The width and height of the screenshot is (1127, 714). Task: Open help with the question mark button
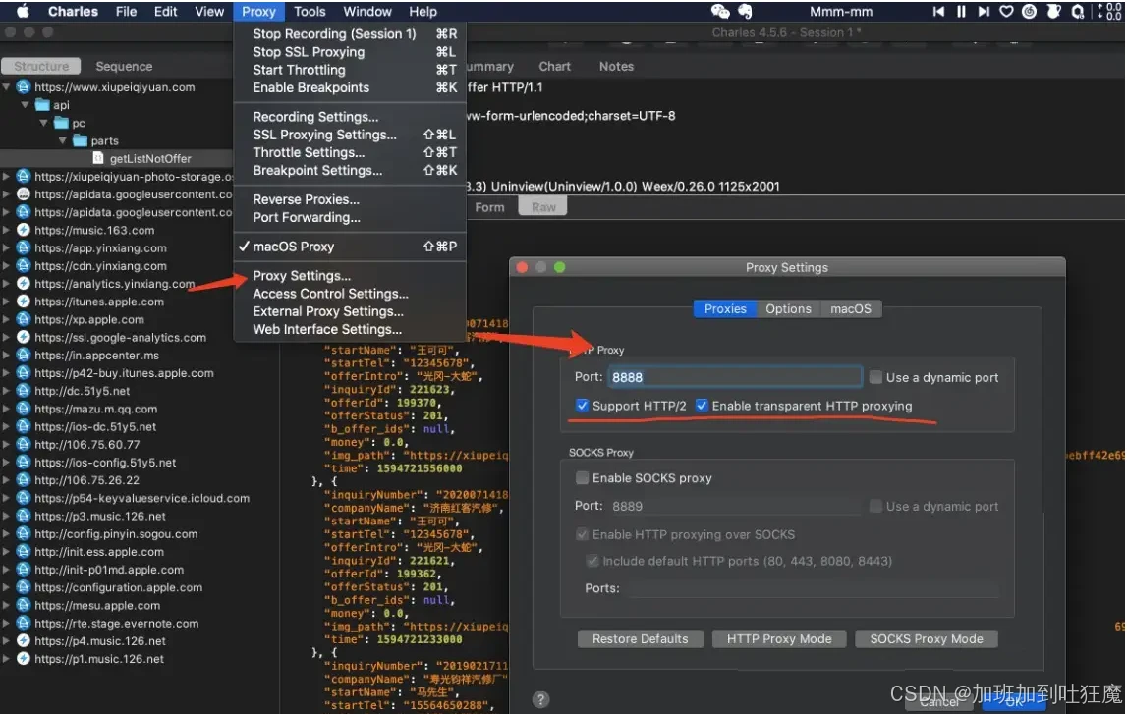click(x=541, y=699)
